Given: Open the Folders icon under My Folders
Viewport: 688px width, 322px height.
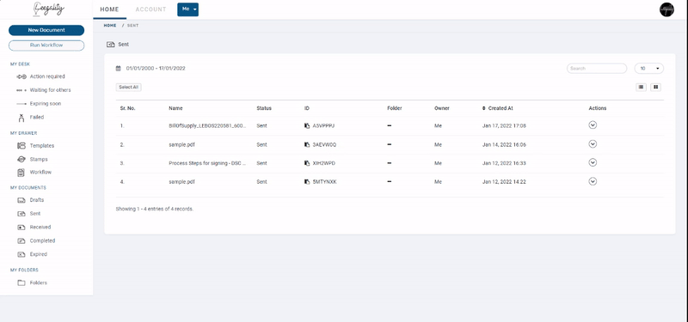Looking at the screenshot, I should coord(21,283).
